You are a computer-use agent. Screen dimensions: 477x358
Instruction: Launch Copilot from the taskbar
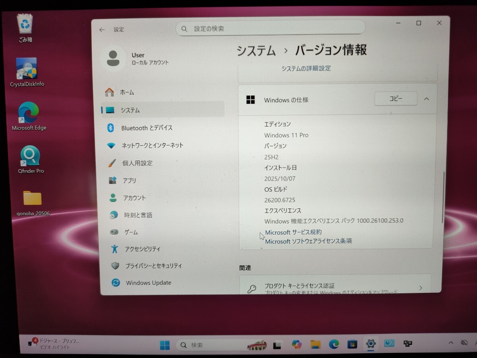(297, 344)
